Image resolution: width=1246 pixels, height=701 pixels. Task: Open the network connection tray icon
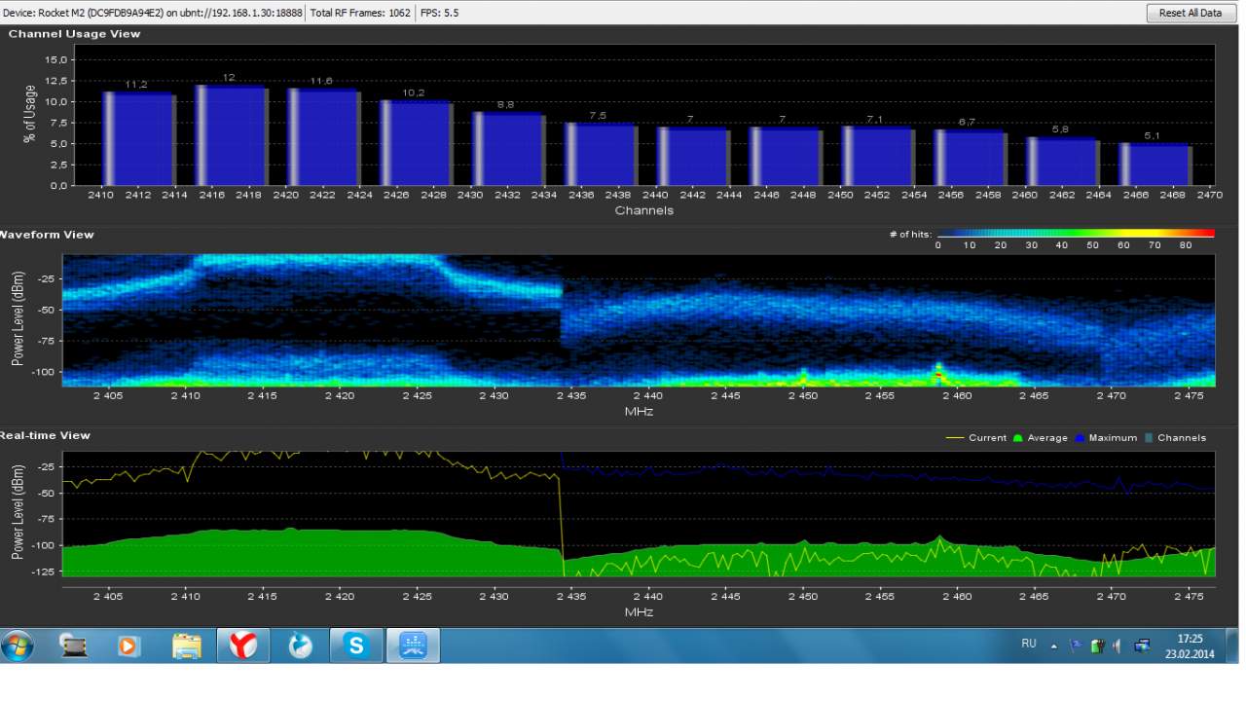[x=1142, y=645]
